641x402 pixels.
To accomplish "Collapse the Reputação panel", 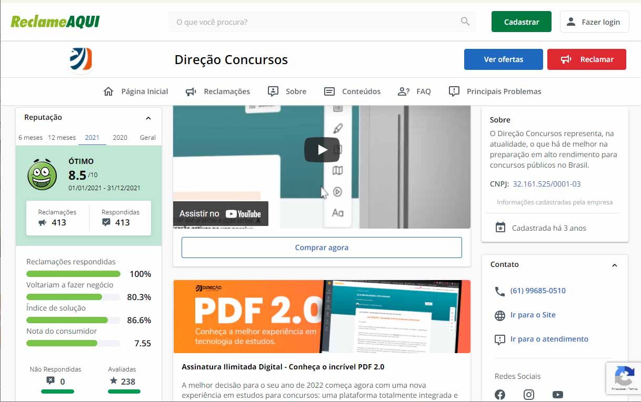I will 148,118.
